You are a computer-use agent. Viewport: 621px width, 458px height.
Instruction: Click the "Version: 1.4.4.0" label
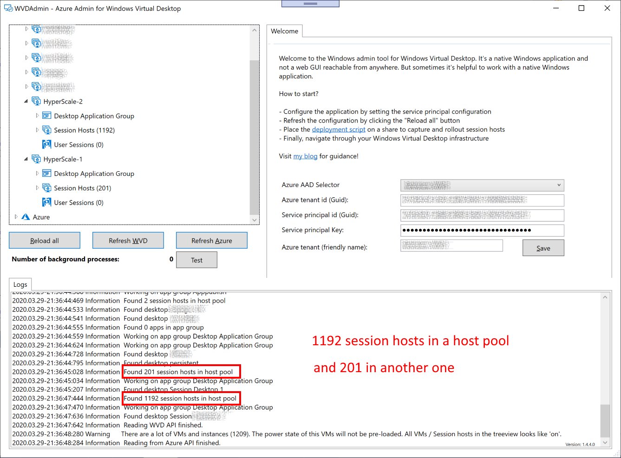(580, 444)
